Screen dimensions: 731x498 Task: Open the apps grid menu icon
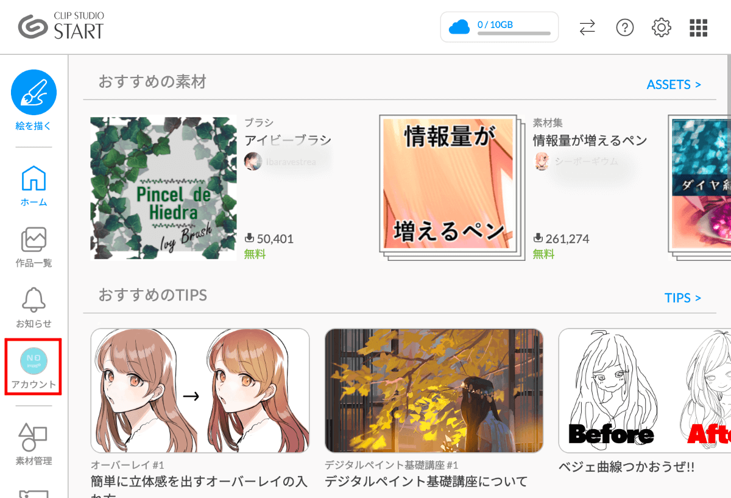tap(698, 27)
